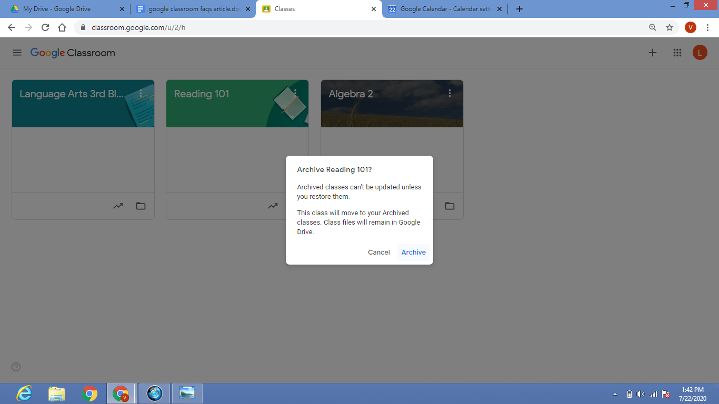Image resolution: width=719 pixels, height=404 pixels.
Task: Open the Chrome profile avatar V
Action: coord(691,27)
